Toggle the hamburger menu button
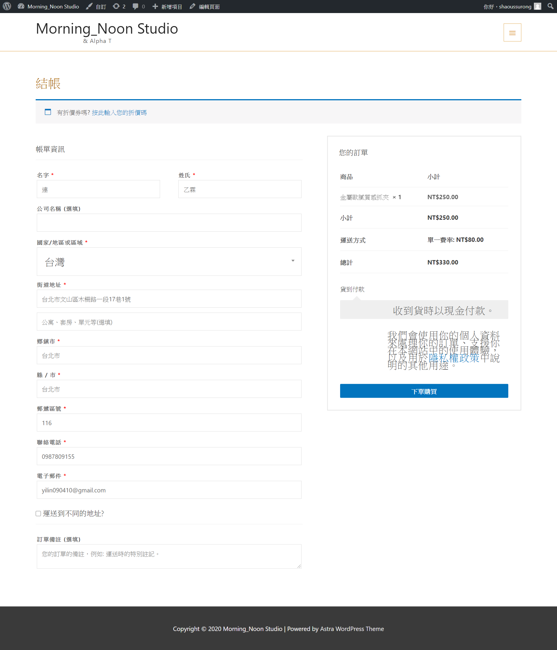Viewport: 557px width, 650px height. click(x=512, y=33)
